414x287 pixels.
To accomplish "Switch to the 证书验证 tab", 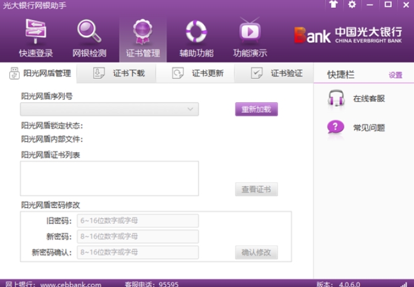I will click(x=274, y=73).
